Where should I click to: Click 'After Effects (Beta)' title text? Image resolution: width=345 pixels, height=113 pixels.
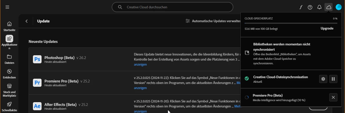[x=61, y=104]
